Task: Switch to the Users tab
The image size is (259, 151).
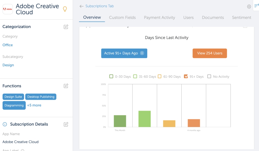Action: coord(188,17)
